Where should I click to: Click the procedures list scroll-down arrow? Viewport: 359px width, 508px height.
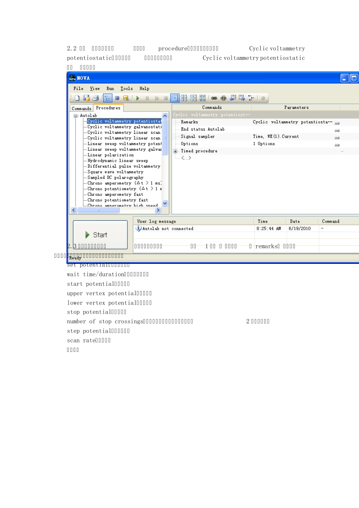coord(165,203)
